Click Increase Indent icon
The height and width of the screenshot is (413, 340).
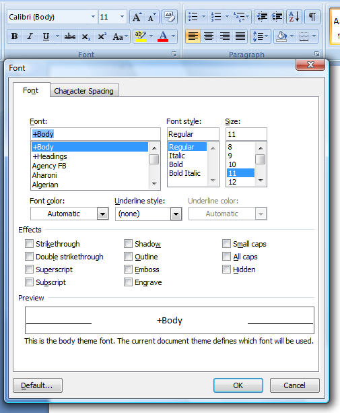[x=277, y=17]
